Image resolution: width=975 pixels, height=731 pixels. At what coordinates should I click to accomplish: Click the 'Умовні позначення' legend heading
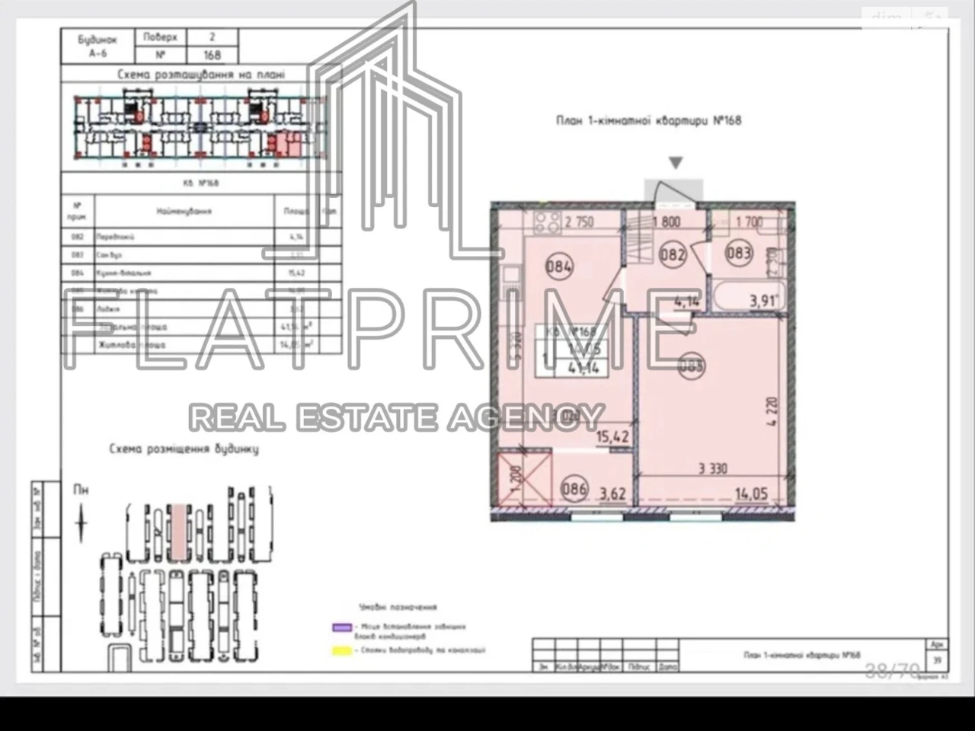398,607
